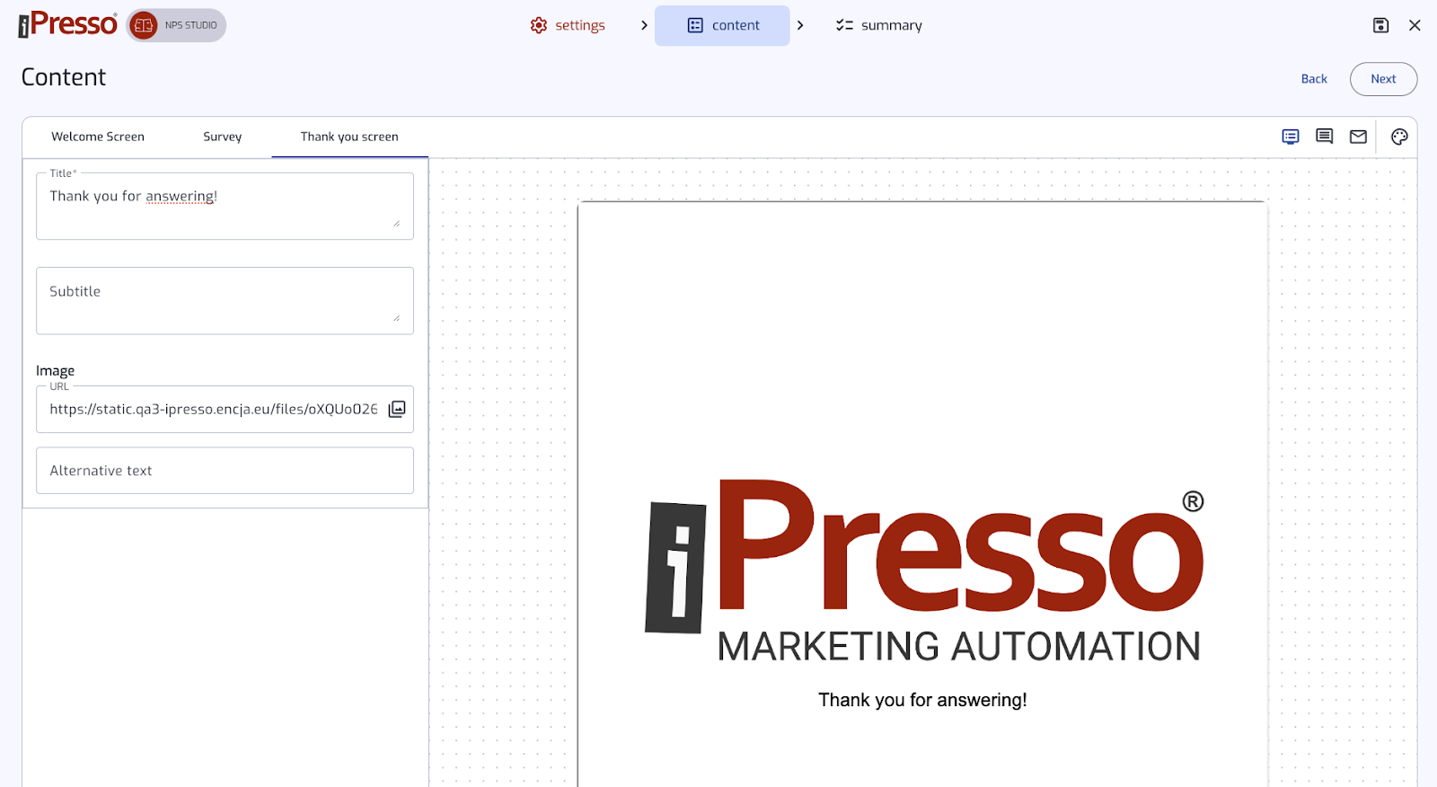The width and height of the screenshot is (1437, 787).
Task: Click the content step icon
Action: coord(695,25)
